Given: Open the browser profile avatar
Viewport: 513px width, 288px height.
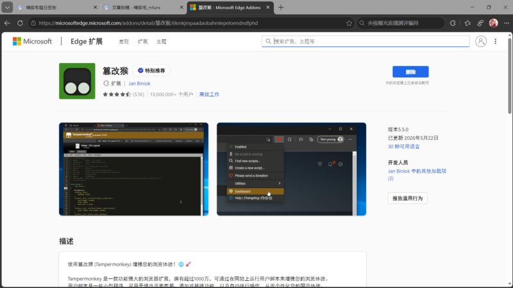Looking at the screenshot, I should click(x=493, y=23).
